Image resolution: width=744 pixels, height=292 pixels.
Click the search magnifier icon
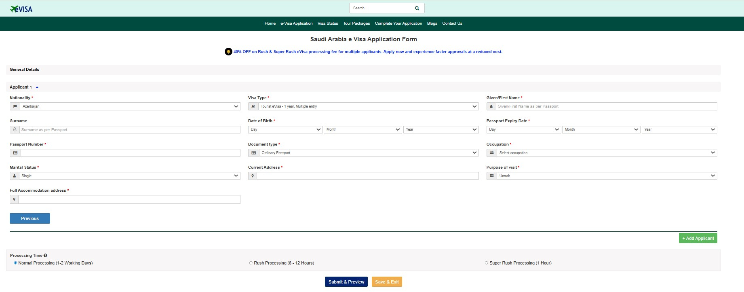point(417,8)
